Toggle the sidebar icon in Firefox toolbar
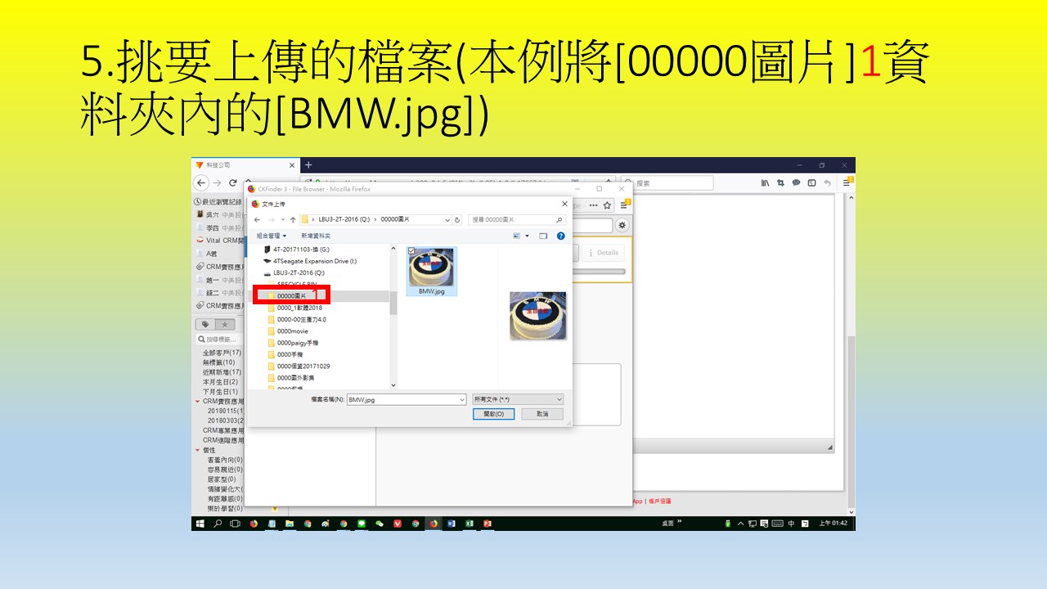The width and height of the screenshot is (1047, 589). (x=811, y=183)
